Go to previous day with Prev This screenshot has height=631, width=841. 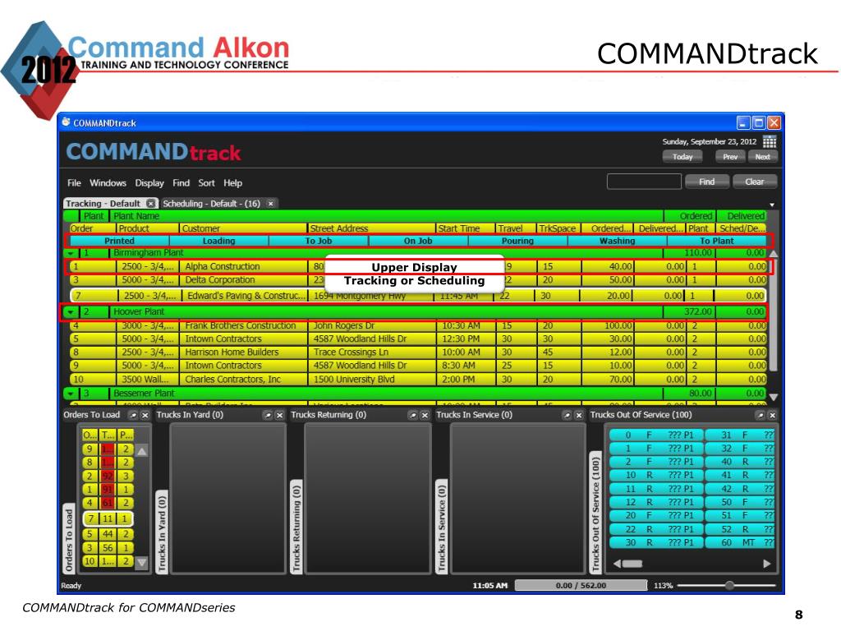tap(730, 157)
